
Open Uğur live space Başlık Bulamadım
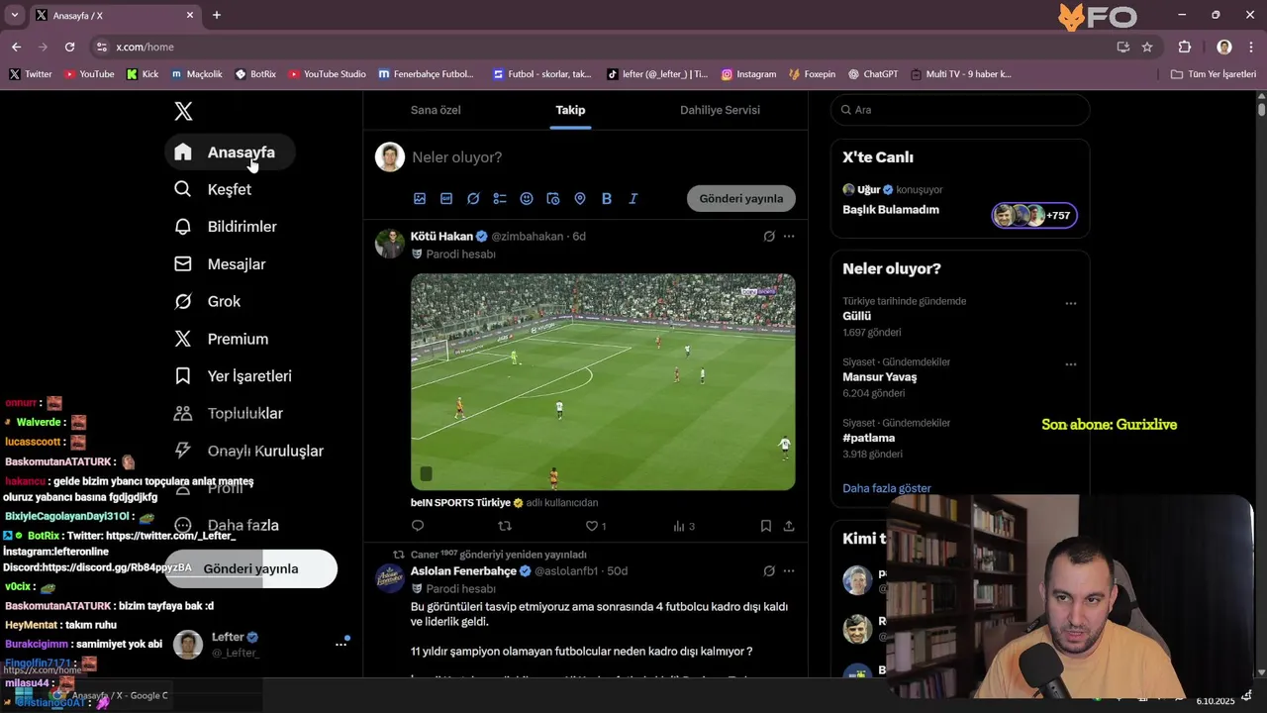(x=959, y=203)
